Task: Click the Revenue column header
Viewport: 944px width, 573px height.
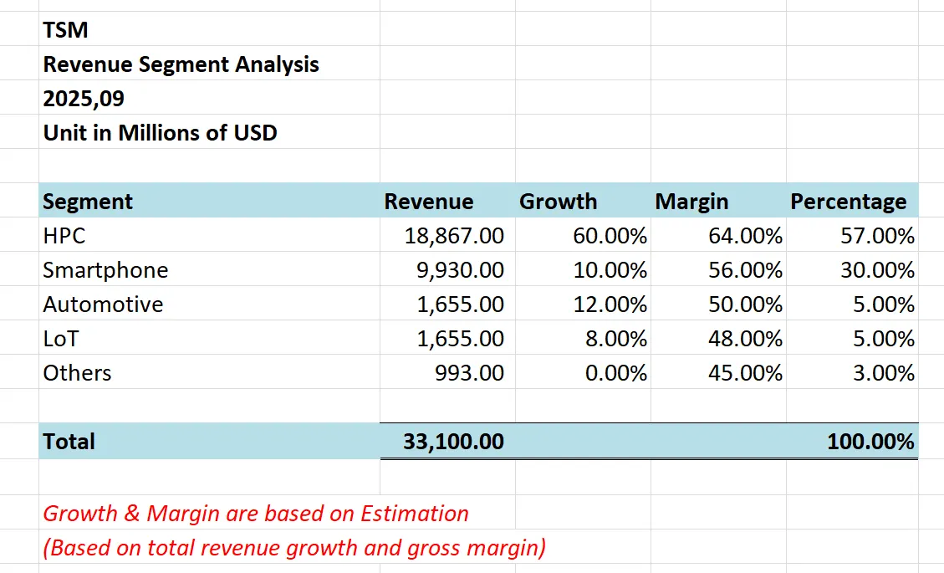Action: [428, 201]
